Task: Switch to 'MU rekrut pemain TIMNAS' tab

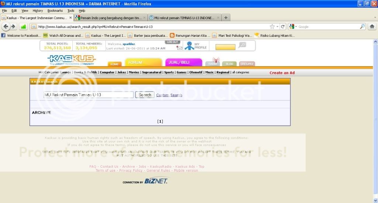Action: point(184,18)
